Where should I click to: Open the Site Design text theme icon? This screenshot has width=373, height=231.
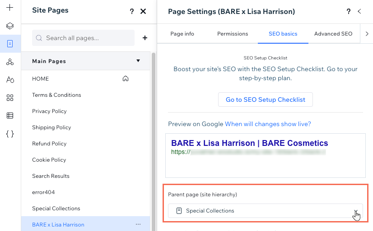pyautogui.click(x=10, y=80)
